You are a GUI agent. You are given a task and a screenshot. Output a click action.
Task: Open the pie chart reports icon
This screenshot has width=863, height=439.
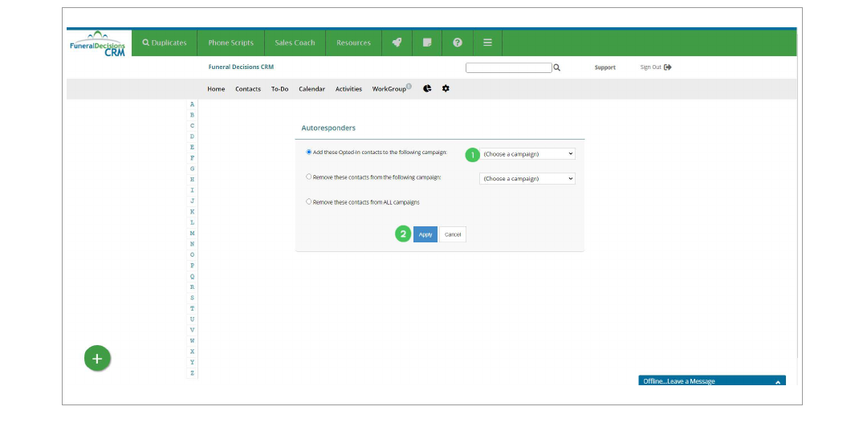coord(427,88)
